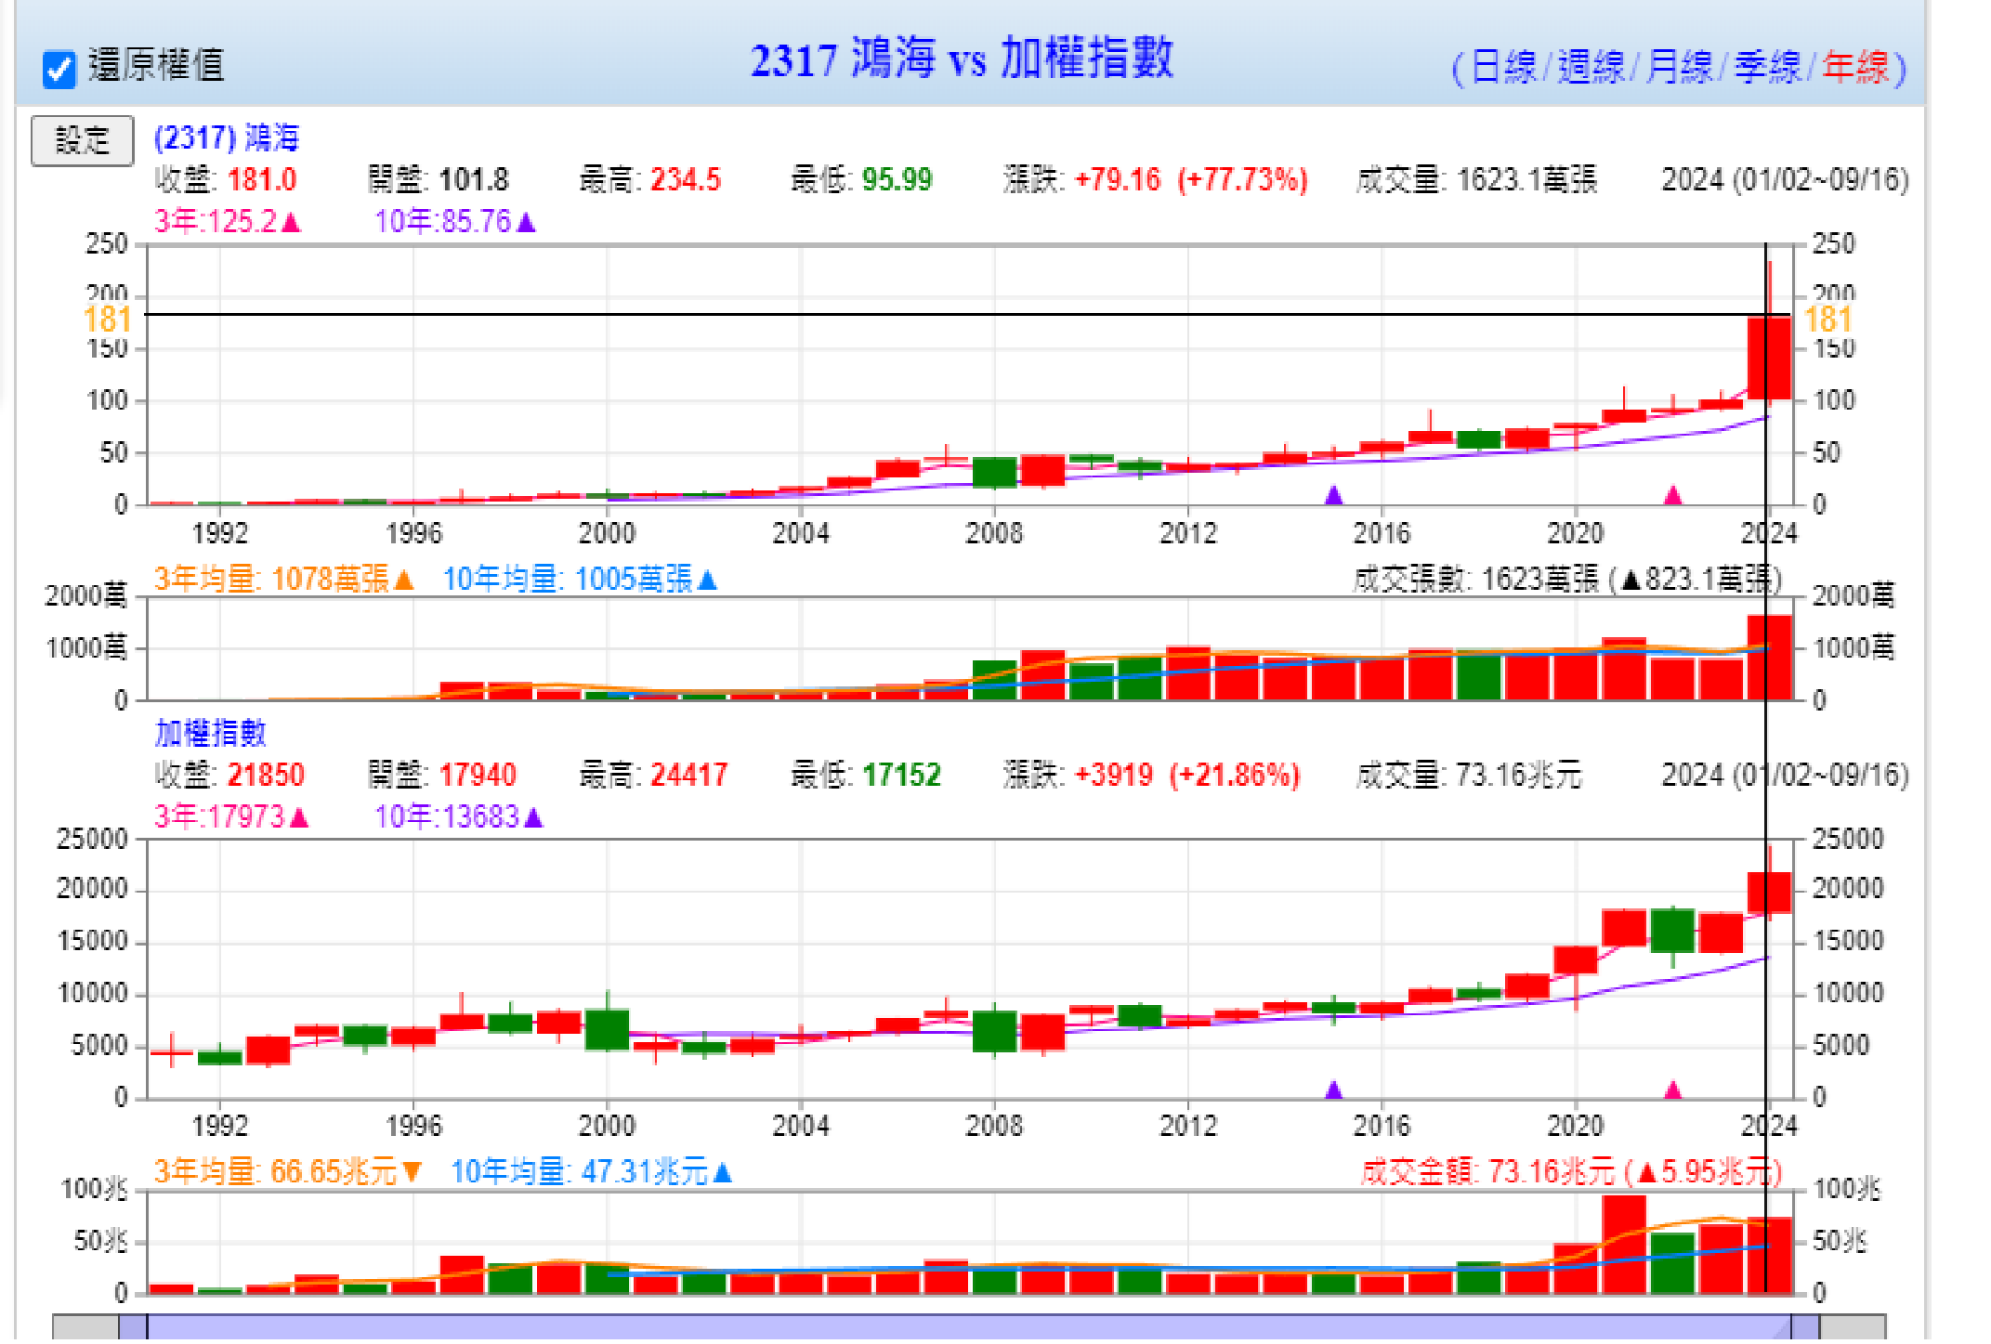Select the 年線 yearly chart link
The height and width of the screenshot is (1344, 1991).
(x=1855, y=68)
